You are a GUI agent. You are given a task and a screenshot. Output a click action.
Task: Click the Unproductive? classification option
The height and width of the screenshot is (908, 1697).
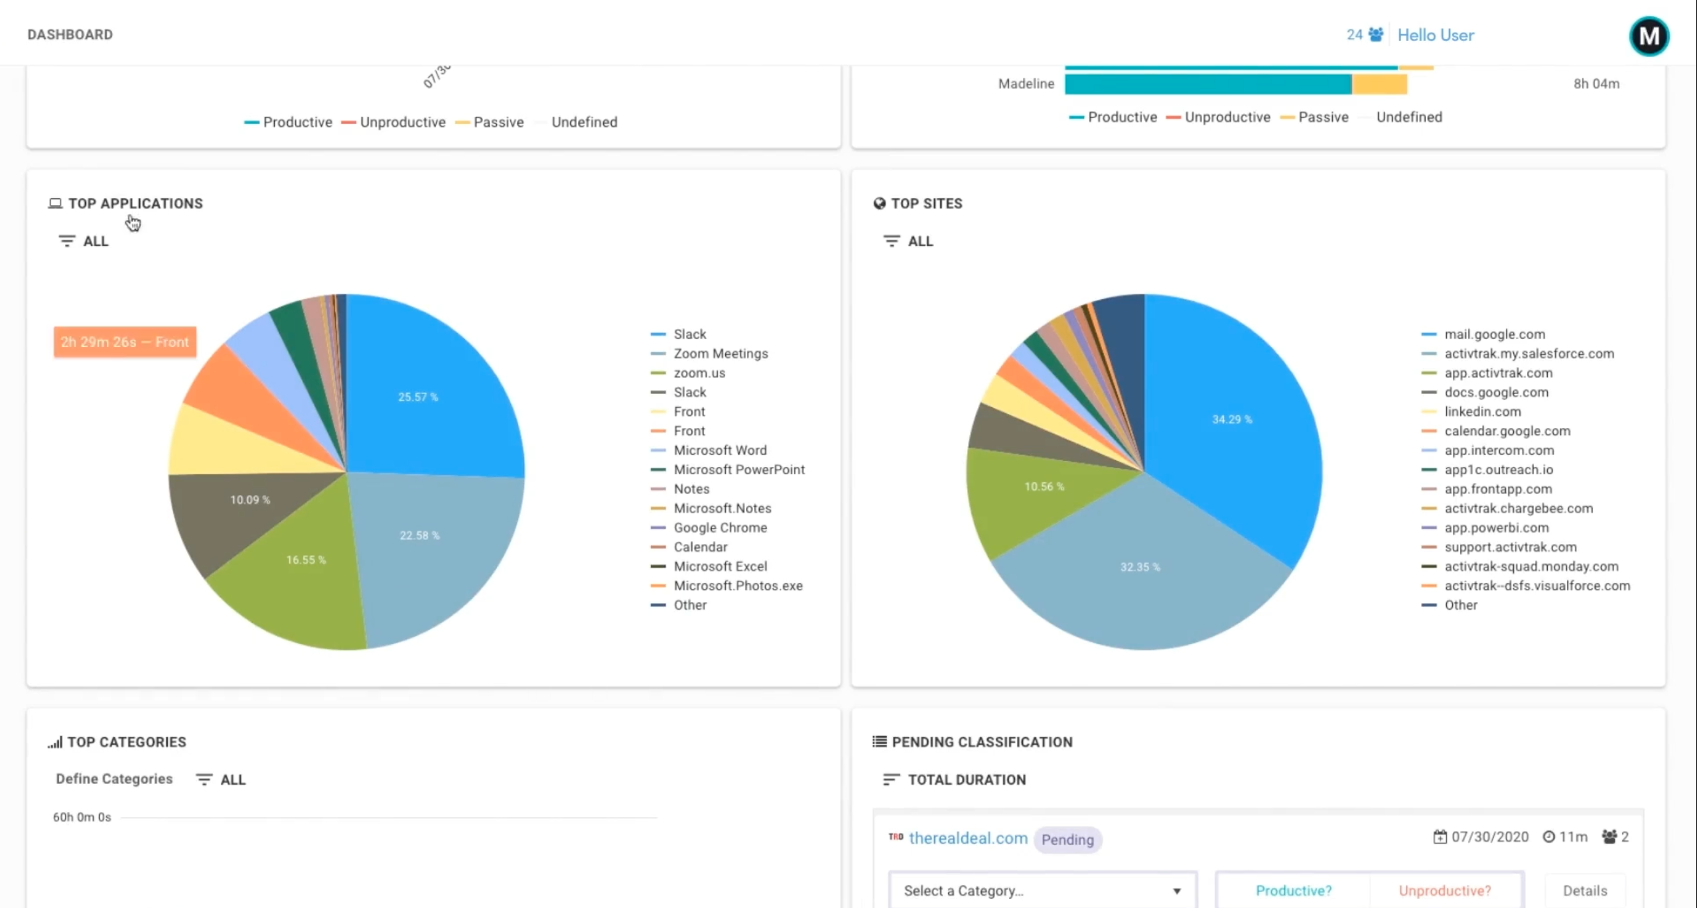coord(1444,890)
